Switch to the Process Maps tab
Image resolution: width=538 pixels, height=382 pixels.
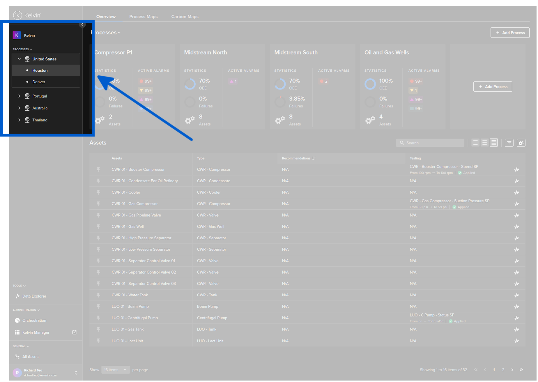tap(143, 17)
